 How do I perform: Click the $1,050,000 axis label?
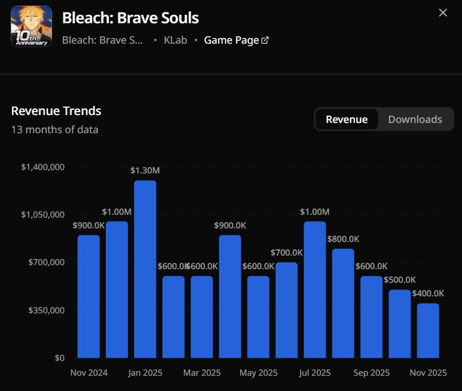(x=42, y=215)
